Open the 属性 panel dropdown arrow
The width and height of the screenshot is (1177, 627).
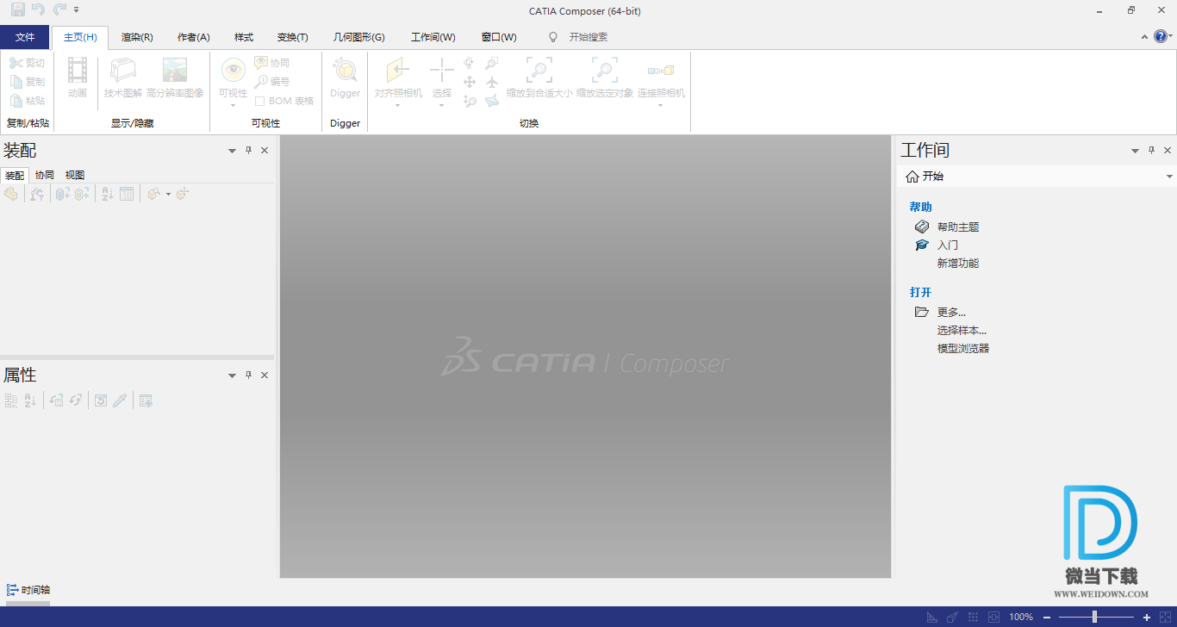point(232,376)
